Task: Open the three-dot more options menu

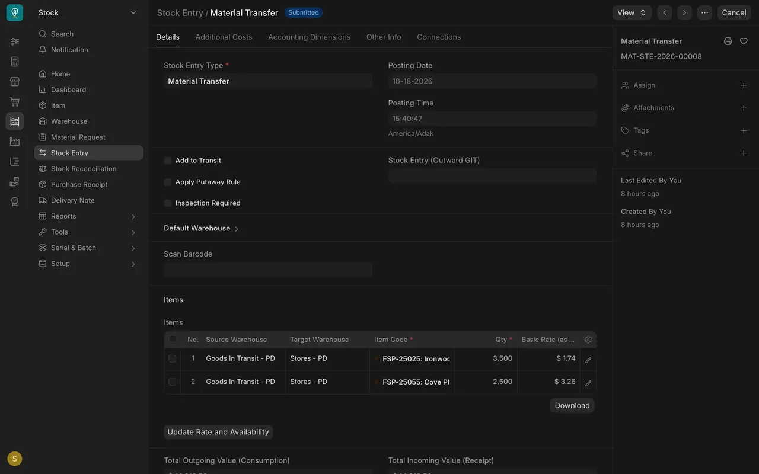Action: [704, 12]
